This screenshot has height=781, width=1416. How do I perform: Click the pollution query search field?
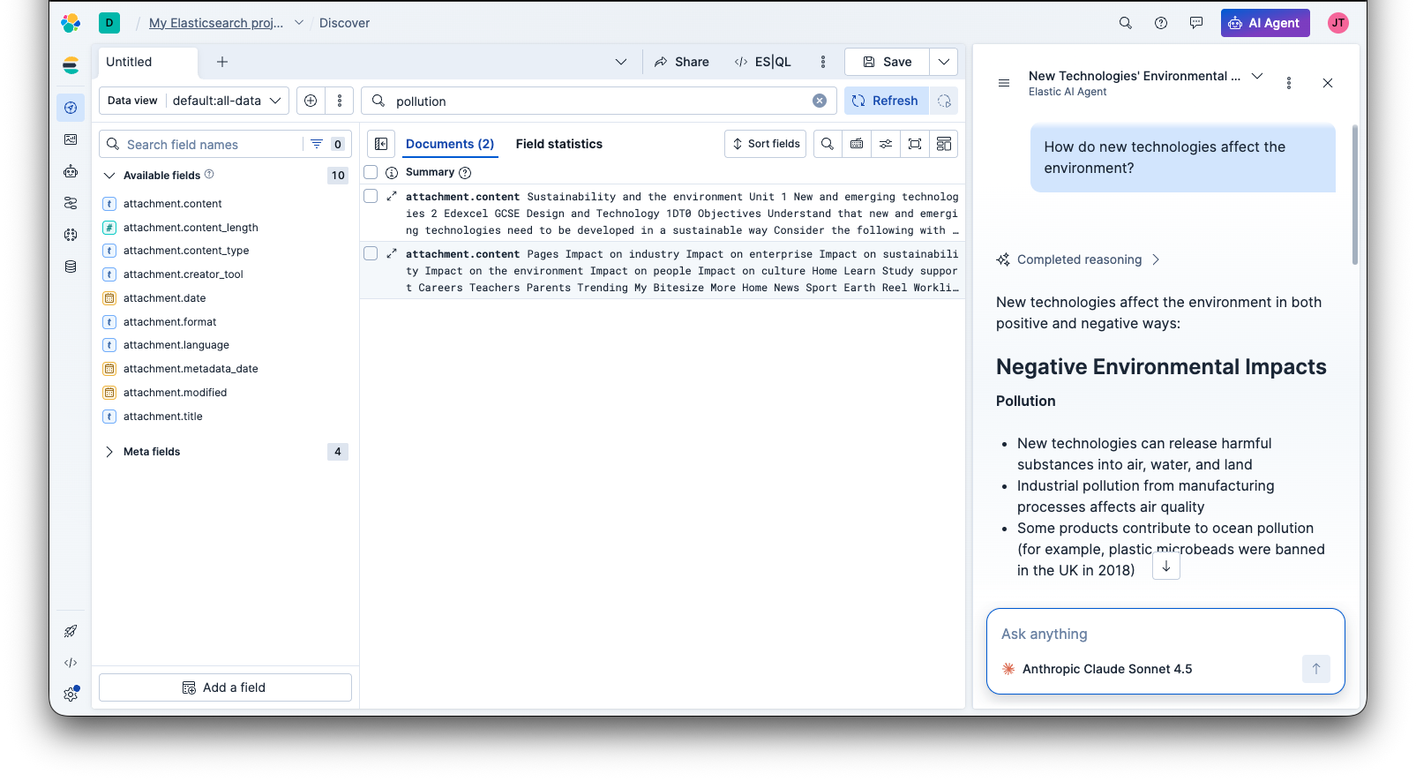click(598, 101)
